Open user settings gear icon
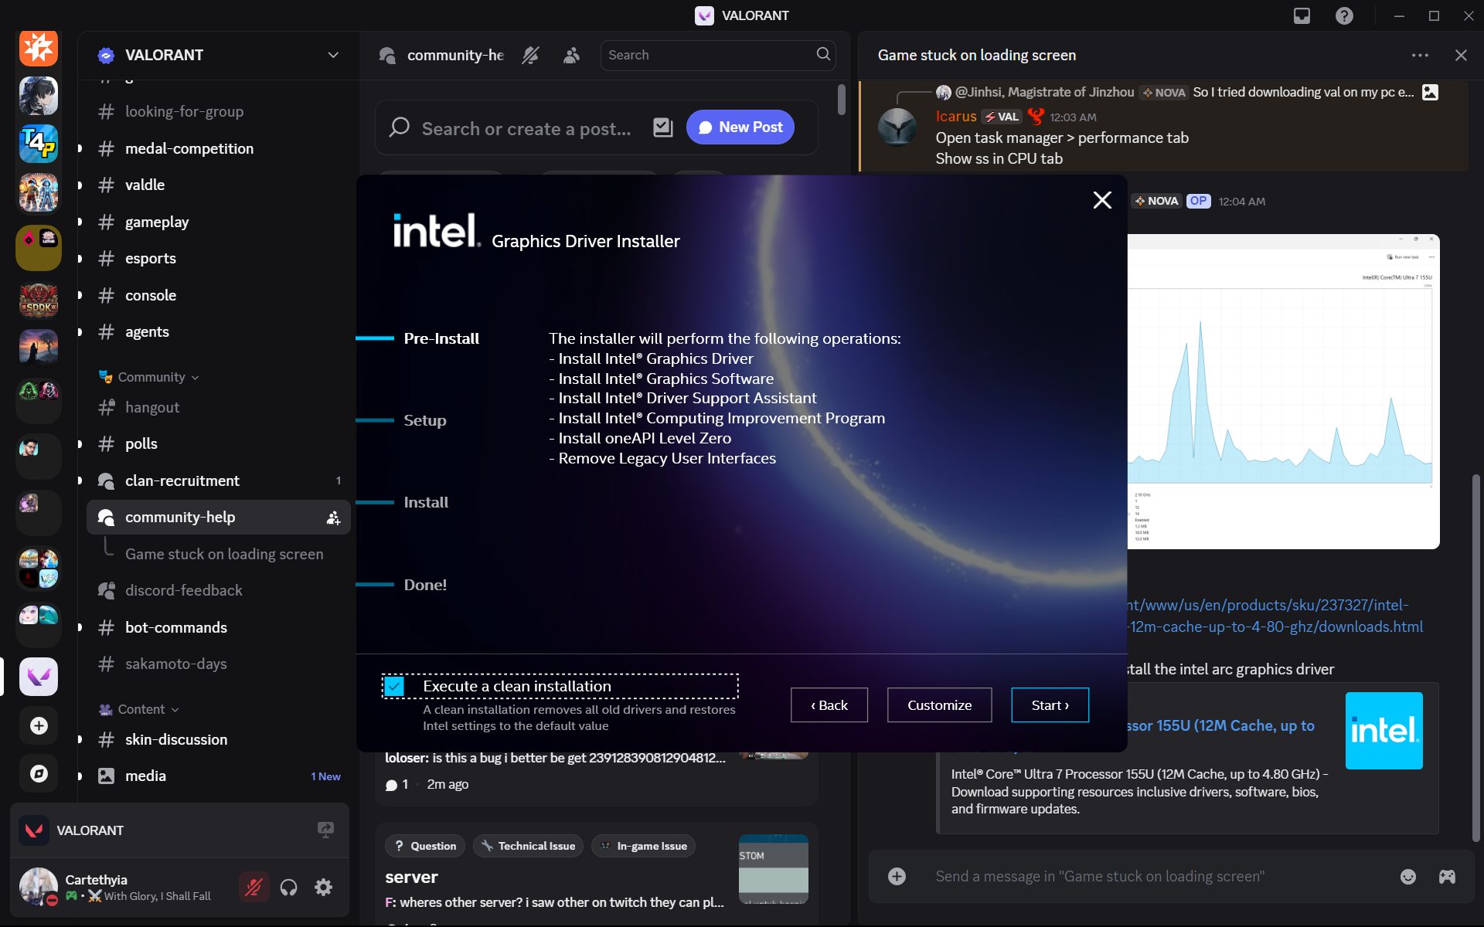This screenshot has height=927, width=1484. (x=323, y=887)
